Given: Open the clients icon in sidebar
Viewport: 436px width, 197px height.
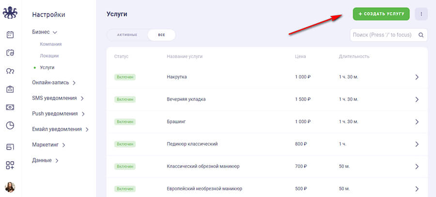Looking at the screenshot, I should point(10,71).
